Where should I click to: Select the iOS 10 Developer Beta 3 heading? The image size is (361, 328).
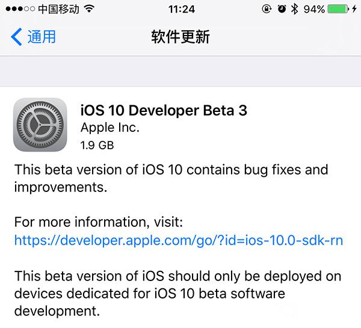coord(164,110)
